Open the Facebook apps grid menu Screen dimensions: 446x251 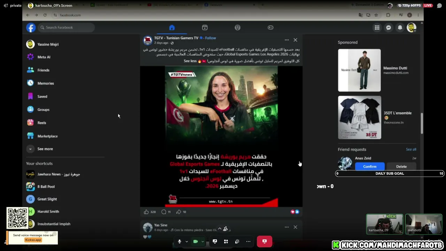tap(377, 28)
